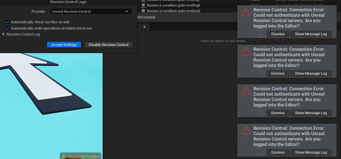Click the warning triangle on the bottom notification

[246, 130]
